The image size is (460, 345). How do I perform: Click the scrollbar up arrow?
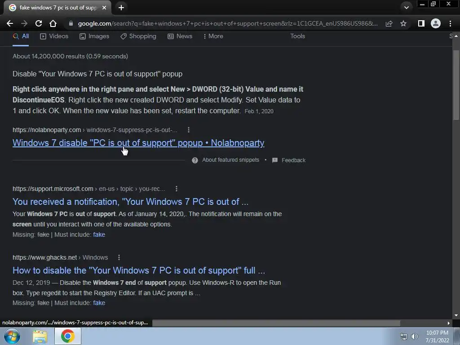pyautogui.click(x=456, y=36)
